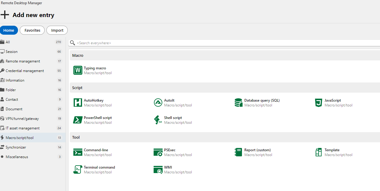Select the AutoHotkey H icon
The width and height of the screenshot is (380, 191).
coord(78,103)
